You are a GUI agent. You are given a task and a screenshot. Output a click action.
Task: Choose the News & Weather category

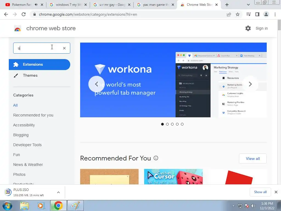(x=28, y=165)
